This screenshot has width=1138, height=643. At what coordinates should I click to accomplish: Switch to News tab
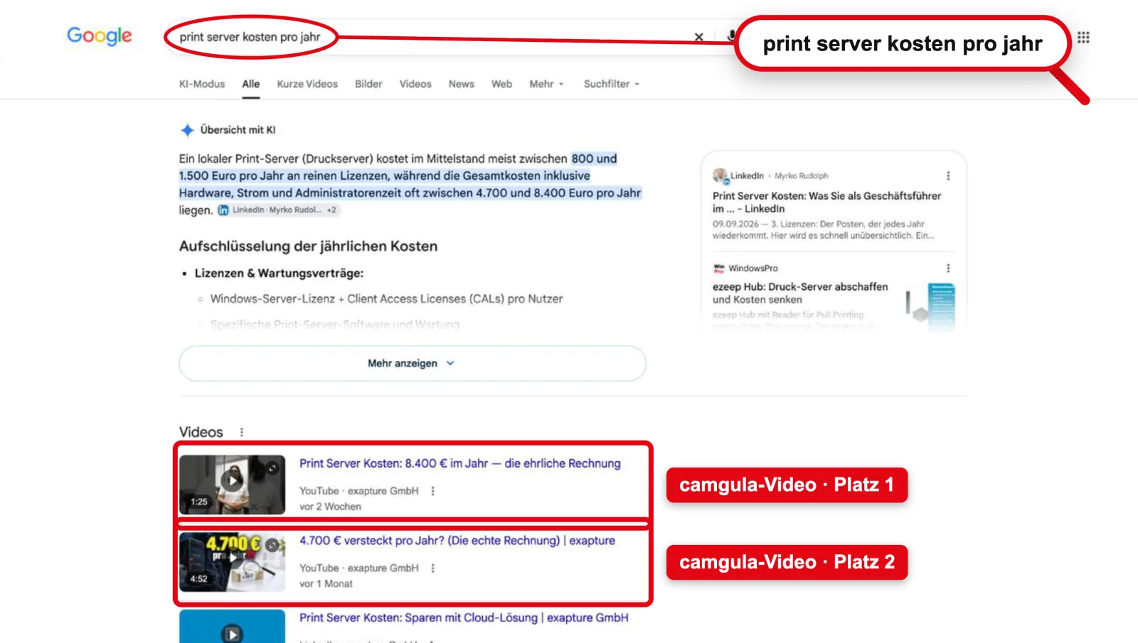tap(461, 84)
